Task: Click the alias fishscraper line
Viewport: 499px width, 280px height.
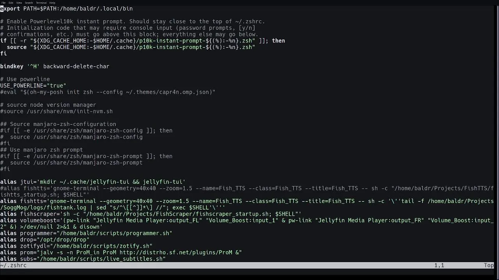Action: click(150, 214)
